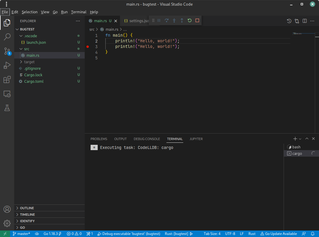This screenshot has width=319, height=237.
Task: Step Over in the debug toolbar
Action: 166,21
